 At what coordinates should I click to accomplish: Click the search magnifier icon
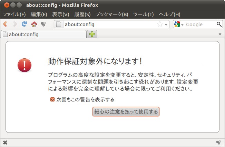(x=219, y=24)
